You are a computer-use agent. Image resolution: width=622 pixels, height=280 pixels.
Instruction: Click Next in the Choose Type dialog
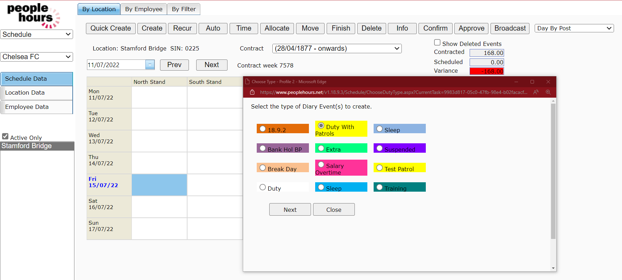pos(290,209)
